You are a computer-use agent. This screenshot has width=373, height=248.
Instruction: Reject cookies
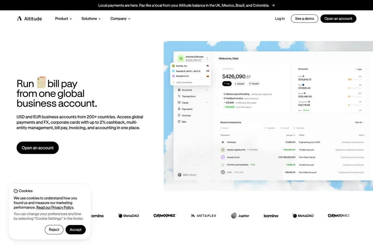pyautogui.click(x=54, y=229)
